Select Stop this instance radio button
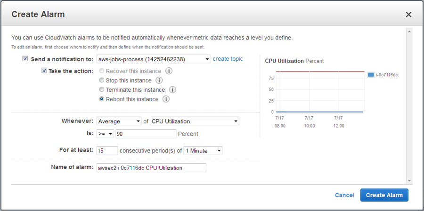 click(x=101, y=81)
